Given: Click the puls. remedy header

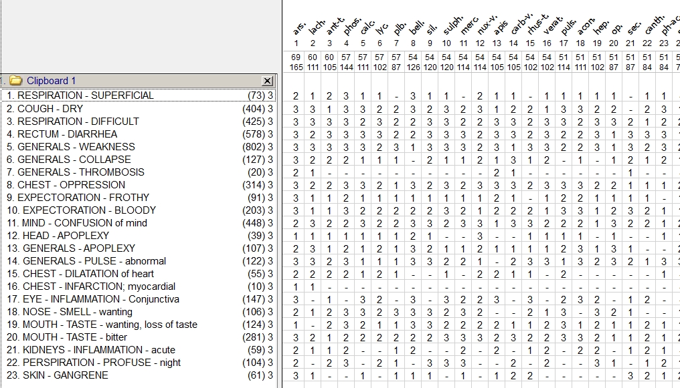Looking at the screenshot, I should point(568,27).
